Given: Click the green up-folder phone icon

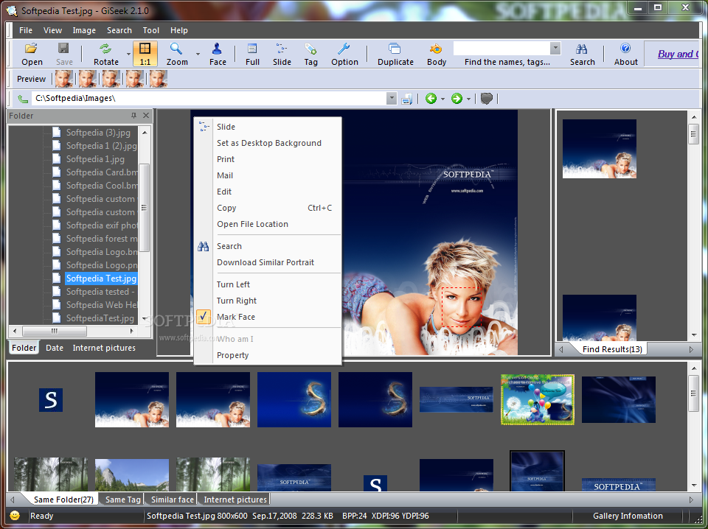Looking at the screenshot, I should [22, 98].
